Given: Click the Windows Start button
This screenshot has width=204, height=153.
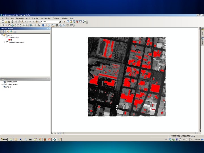Looking at the screenshot, I should point(4,139).
